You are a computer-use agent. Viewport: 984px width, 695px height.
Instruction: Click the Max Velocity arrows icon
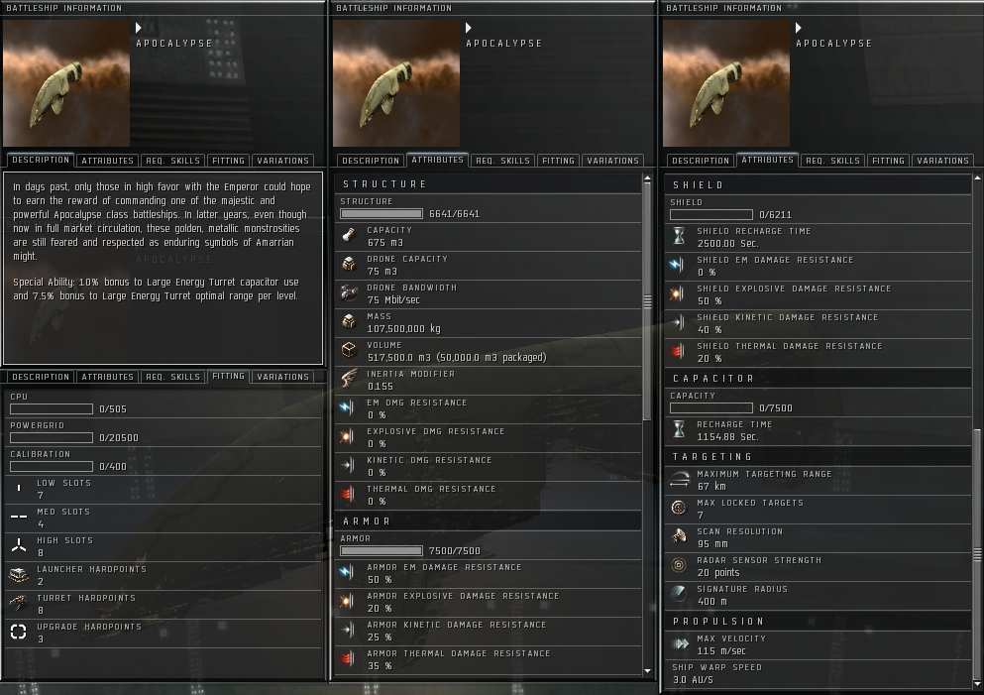tap(680, 644)
